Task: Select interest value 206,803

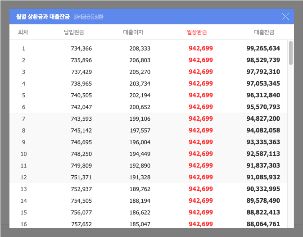Action: click(140, 60)
